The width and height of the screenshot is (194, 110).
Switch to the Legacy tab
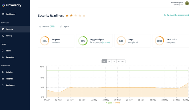(x=64, y=27)
